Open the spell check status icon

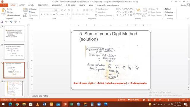pyautogui.click(x=15, y=100)
